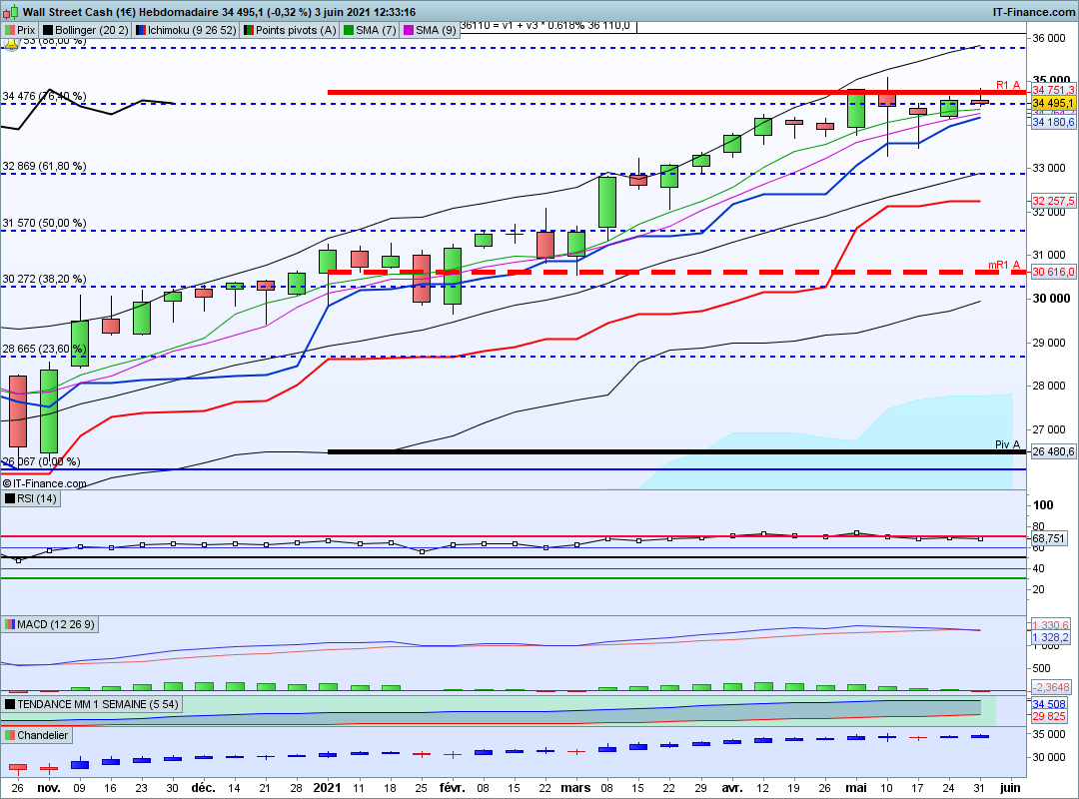1079x799 pixels.
Task: Select Fibonacci label 26 067 (0,00 %)
Action: click(41, 461)
